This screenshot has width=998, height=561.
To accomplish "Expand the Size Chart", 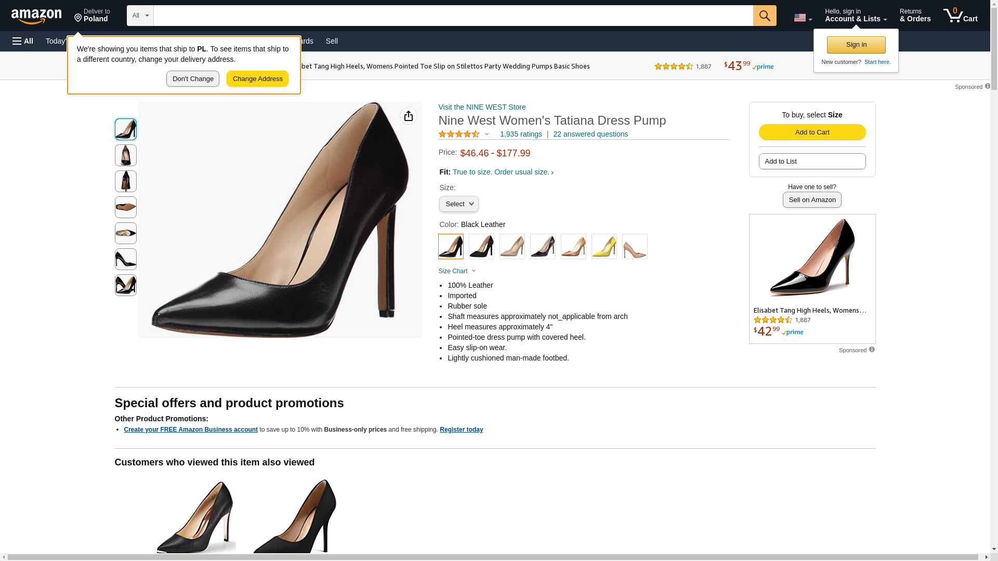I will click(457, 271).
